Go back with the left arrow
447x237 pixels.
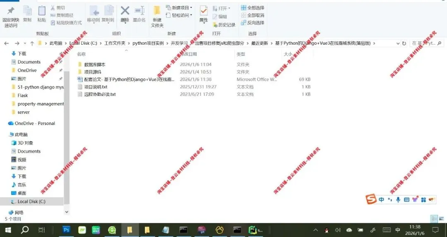[7, 43]
